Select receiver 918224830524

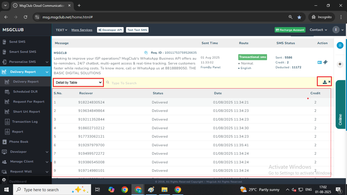click(91, 102)
